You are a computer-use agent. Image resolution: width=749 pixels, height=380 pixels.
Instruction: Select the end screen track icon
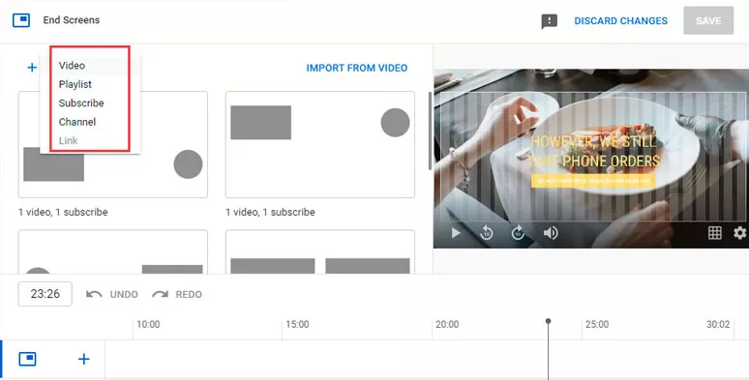[27, 359]
